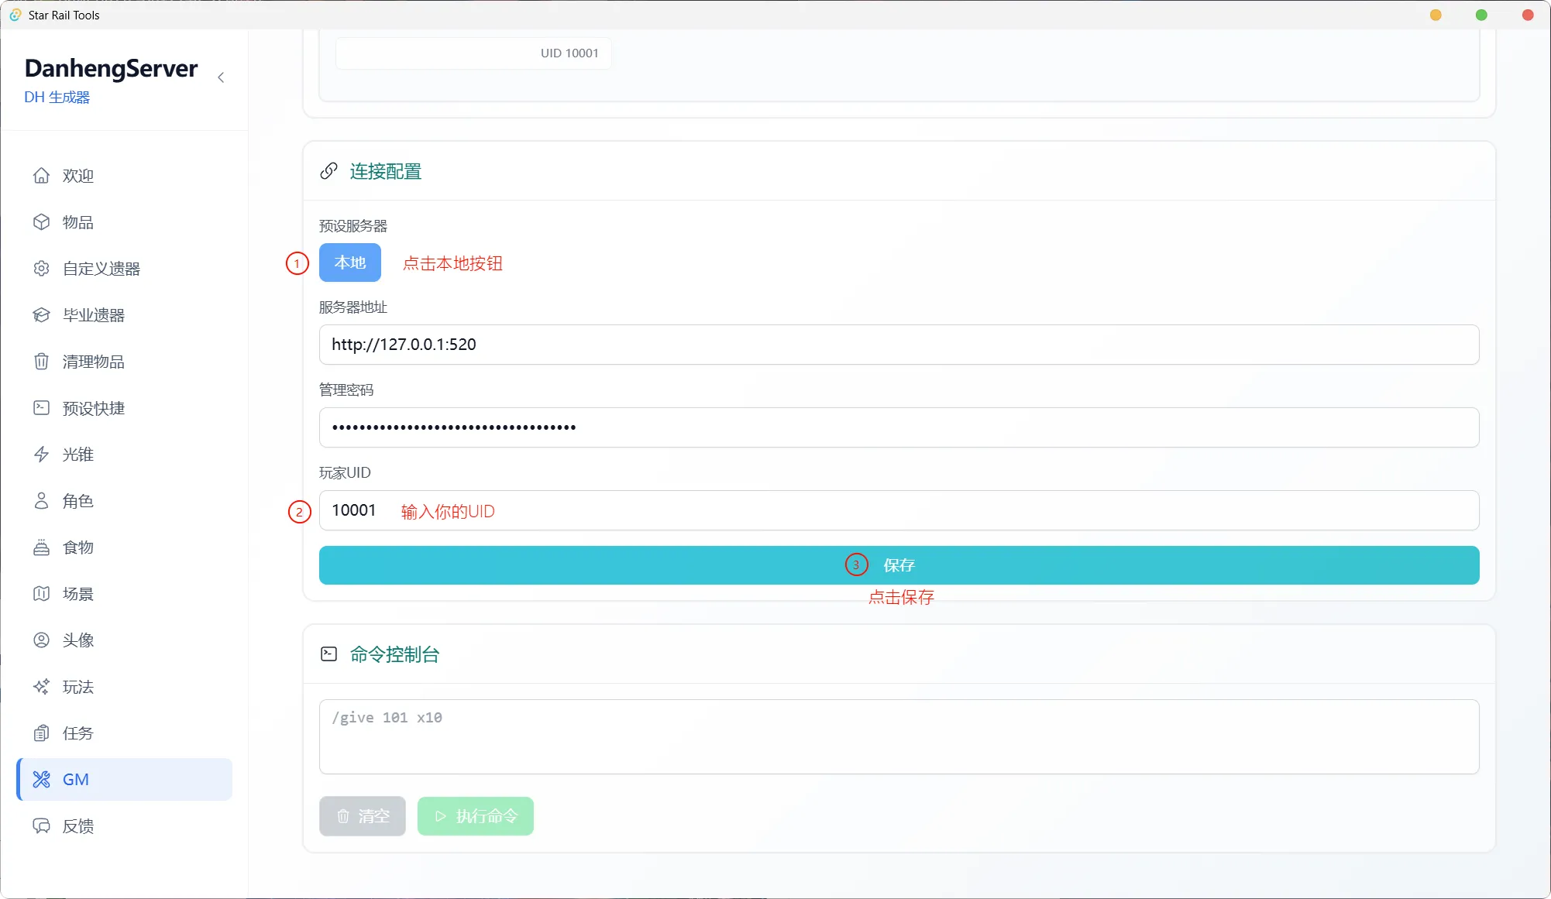Open 自定义遗器 via its gear icon
This screenshot has height=899, width=1551.
(x=42, y=268)
